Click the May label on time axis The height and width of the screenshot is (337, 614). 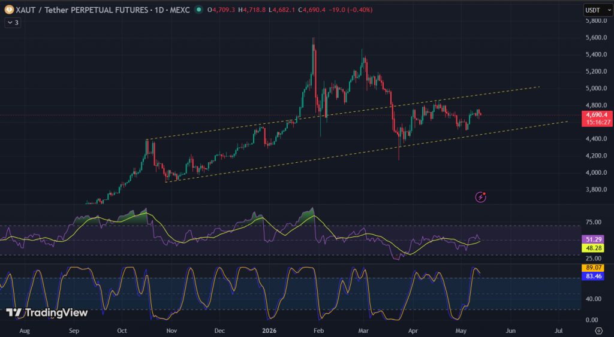point(461,331)
